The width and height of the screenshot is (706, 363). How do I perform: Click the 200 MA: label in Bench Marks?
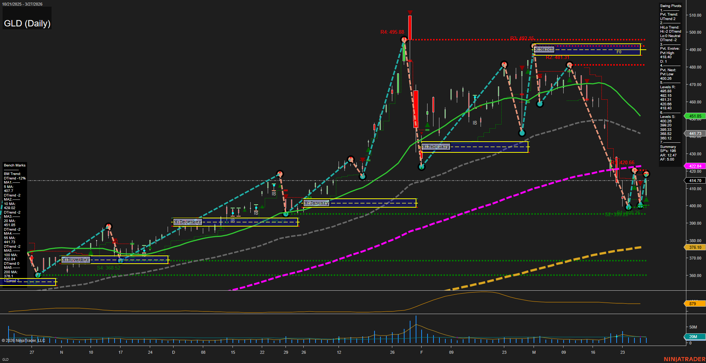[x=11, y=272]
